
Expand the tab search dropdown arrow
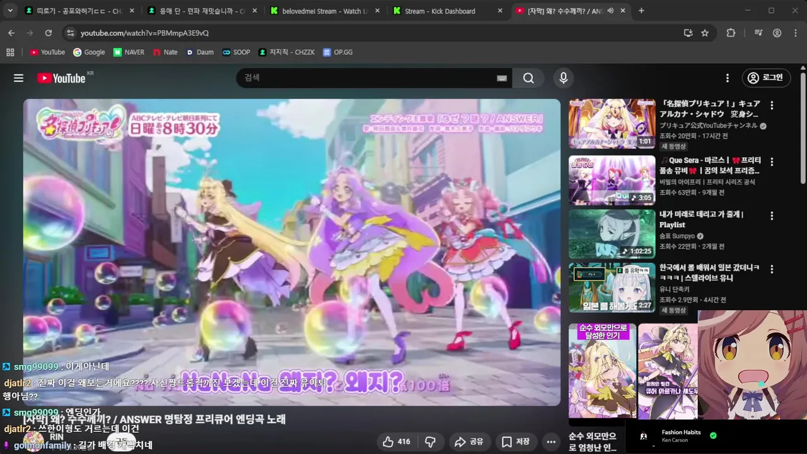click(10, 11)
